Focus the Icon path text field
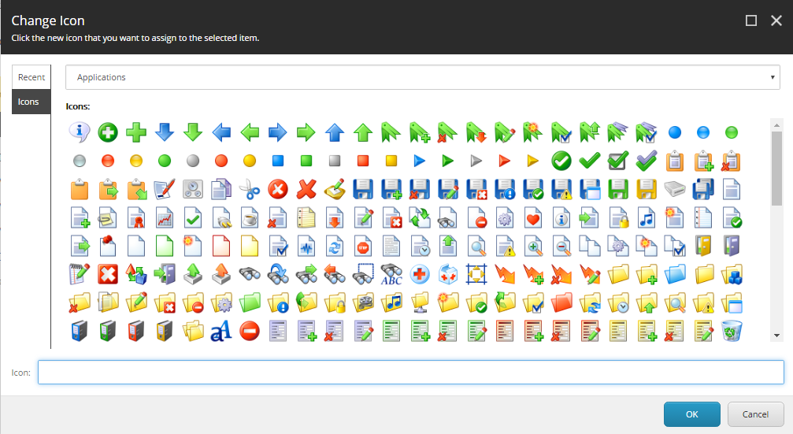This screenshot has width=793, height=434. pyautogui.click(x=410, y=373)
